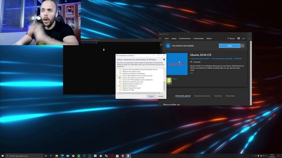This screenshot has height=158, width=282.
Task: Click the features list horizontal scrollbar
Action: [140, 93]
